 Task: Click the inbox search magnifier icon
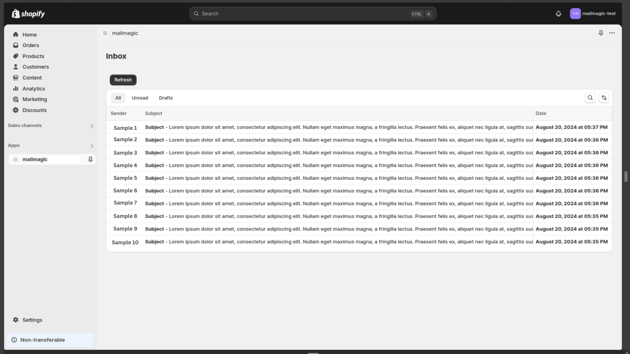(x=590, y=98)
